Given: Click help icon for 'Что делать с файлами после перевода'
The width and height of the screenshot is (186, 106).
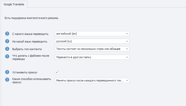Looking at the screenshot, I should [7, 56].
